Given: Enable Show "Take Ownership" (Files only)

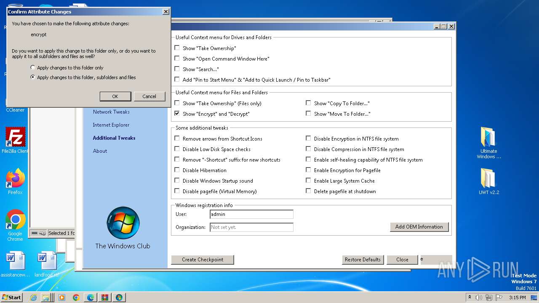Looking at the screenshot, I should pyautogui.click(x=177, y=103).
